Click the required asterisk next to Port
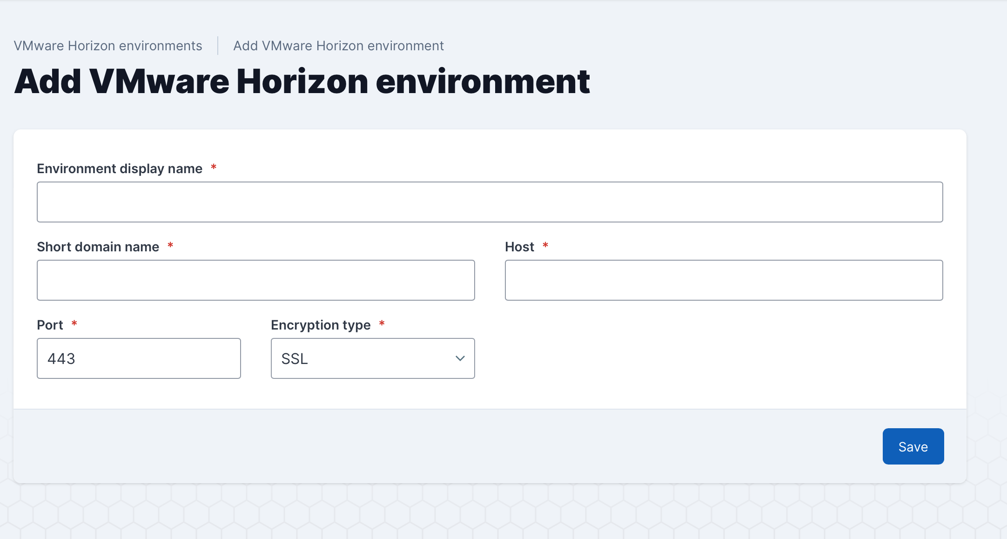This screenshot has height=539, width=1007. [74, 323]
